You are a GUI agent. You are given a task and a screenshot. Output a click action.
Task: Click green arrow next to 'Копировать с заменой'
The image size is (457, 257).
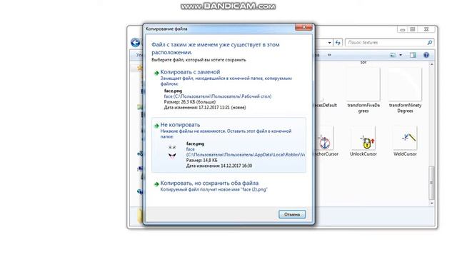pyautogui.click(x=156, y=73)
